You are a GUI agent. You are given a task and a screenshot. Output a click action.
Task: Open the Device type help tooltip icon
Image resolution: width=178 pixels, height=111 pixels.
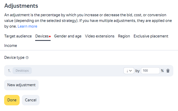27,58
